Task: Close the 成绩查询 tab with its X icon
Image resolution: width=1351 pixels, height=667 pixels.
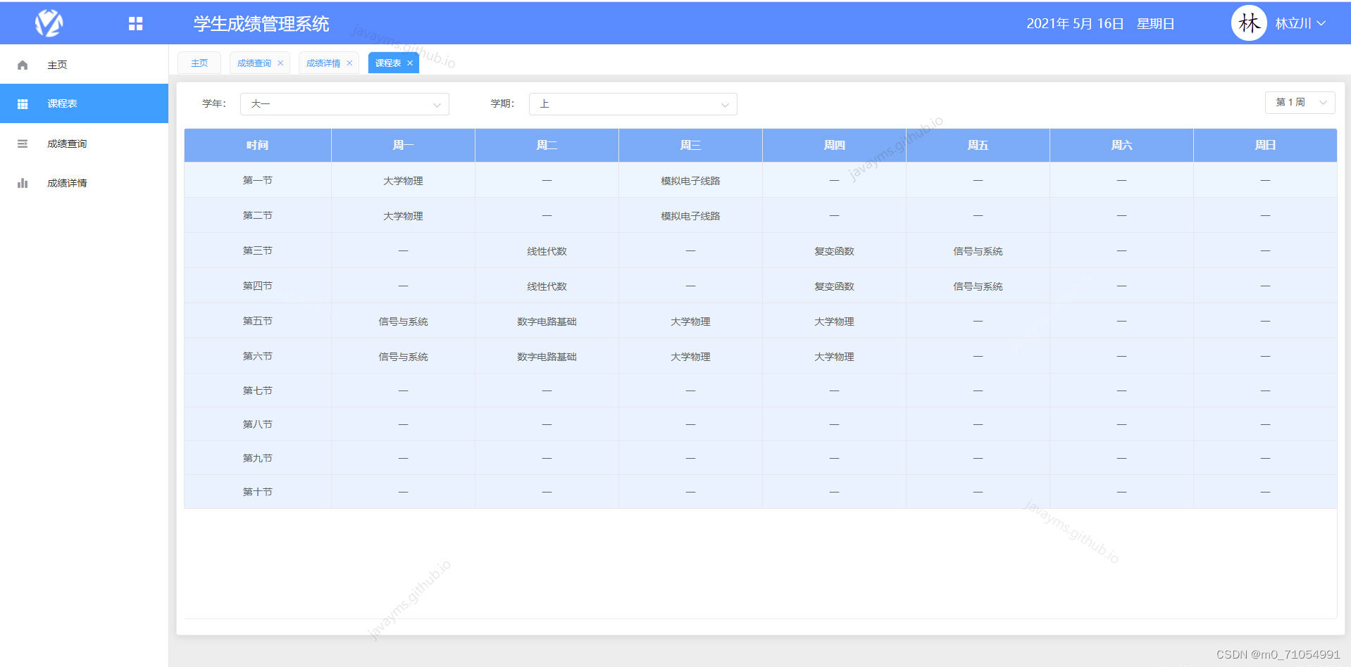Action: [x=280, y=63]
